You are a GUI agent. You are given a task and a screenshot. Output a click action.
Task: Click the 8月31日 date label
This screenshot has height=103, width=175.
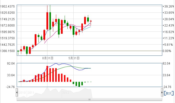point(48,58)
